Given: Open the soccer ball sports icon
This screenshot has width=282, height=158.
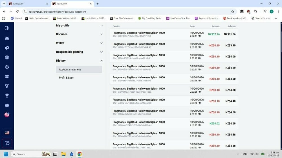Looking at the screenshot, I should (7, 67).
